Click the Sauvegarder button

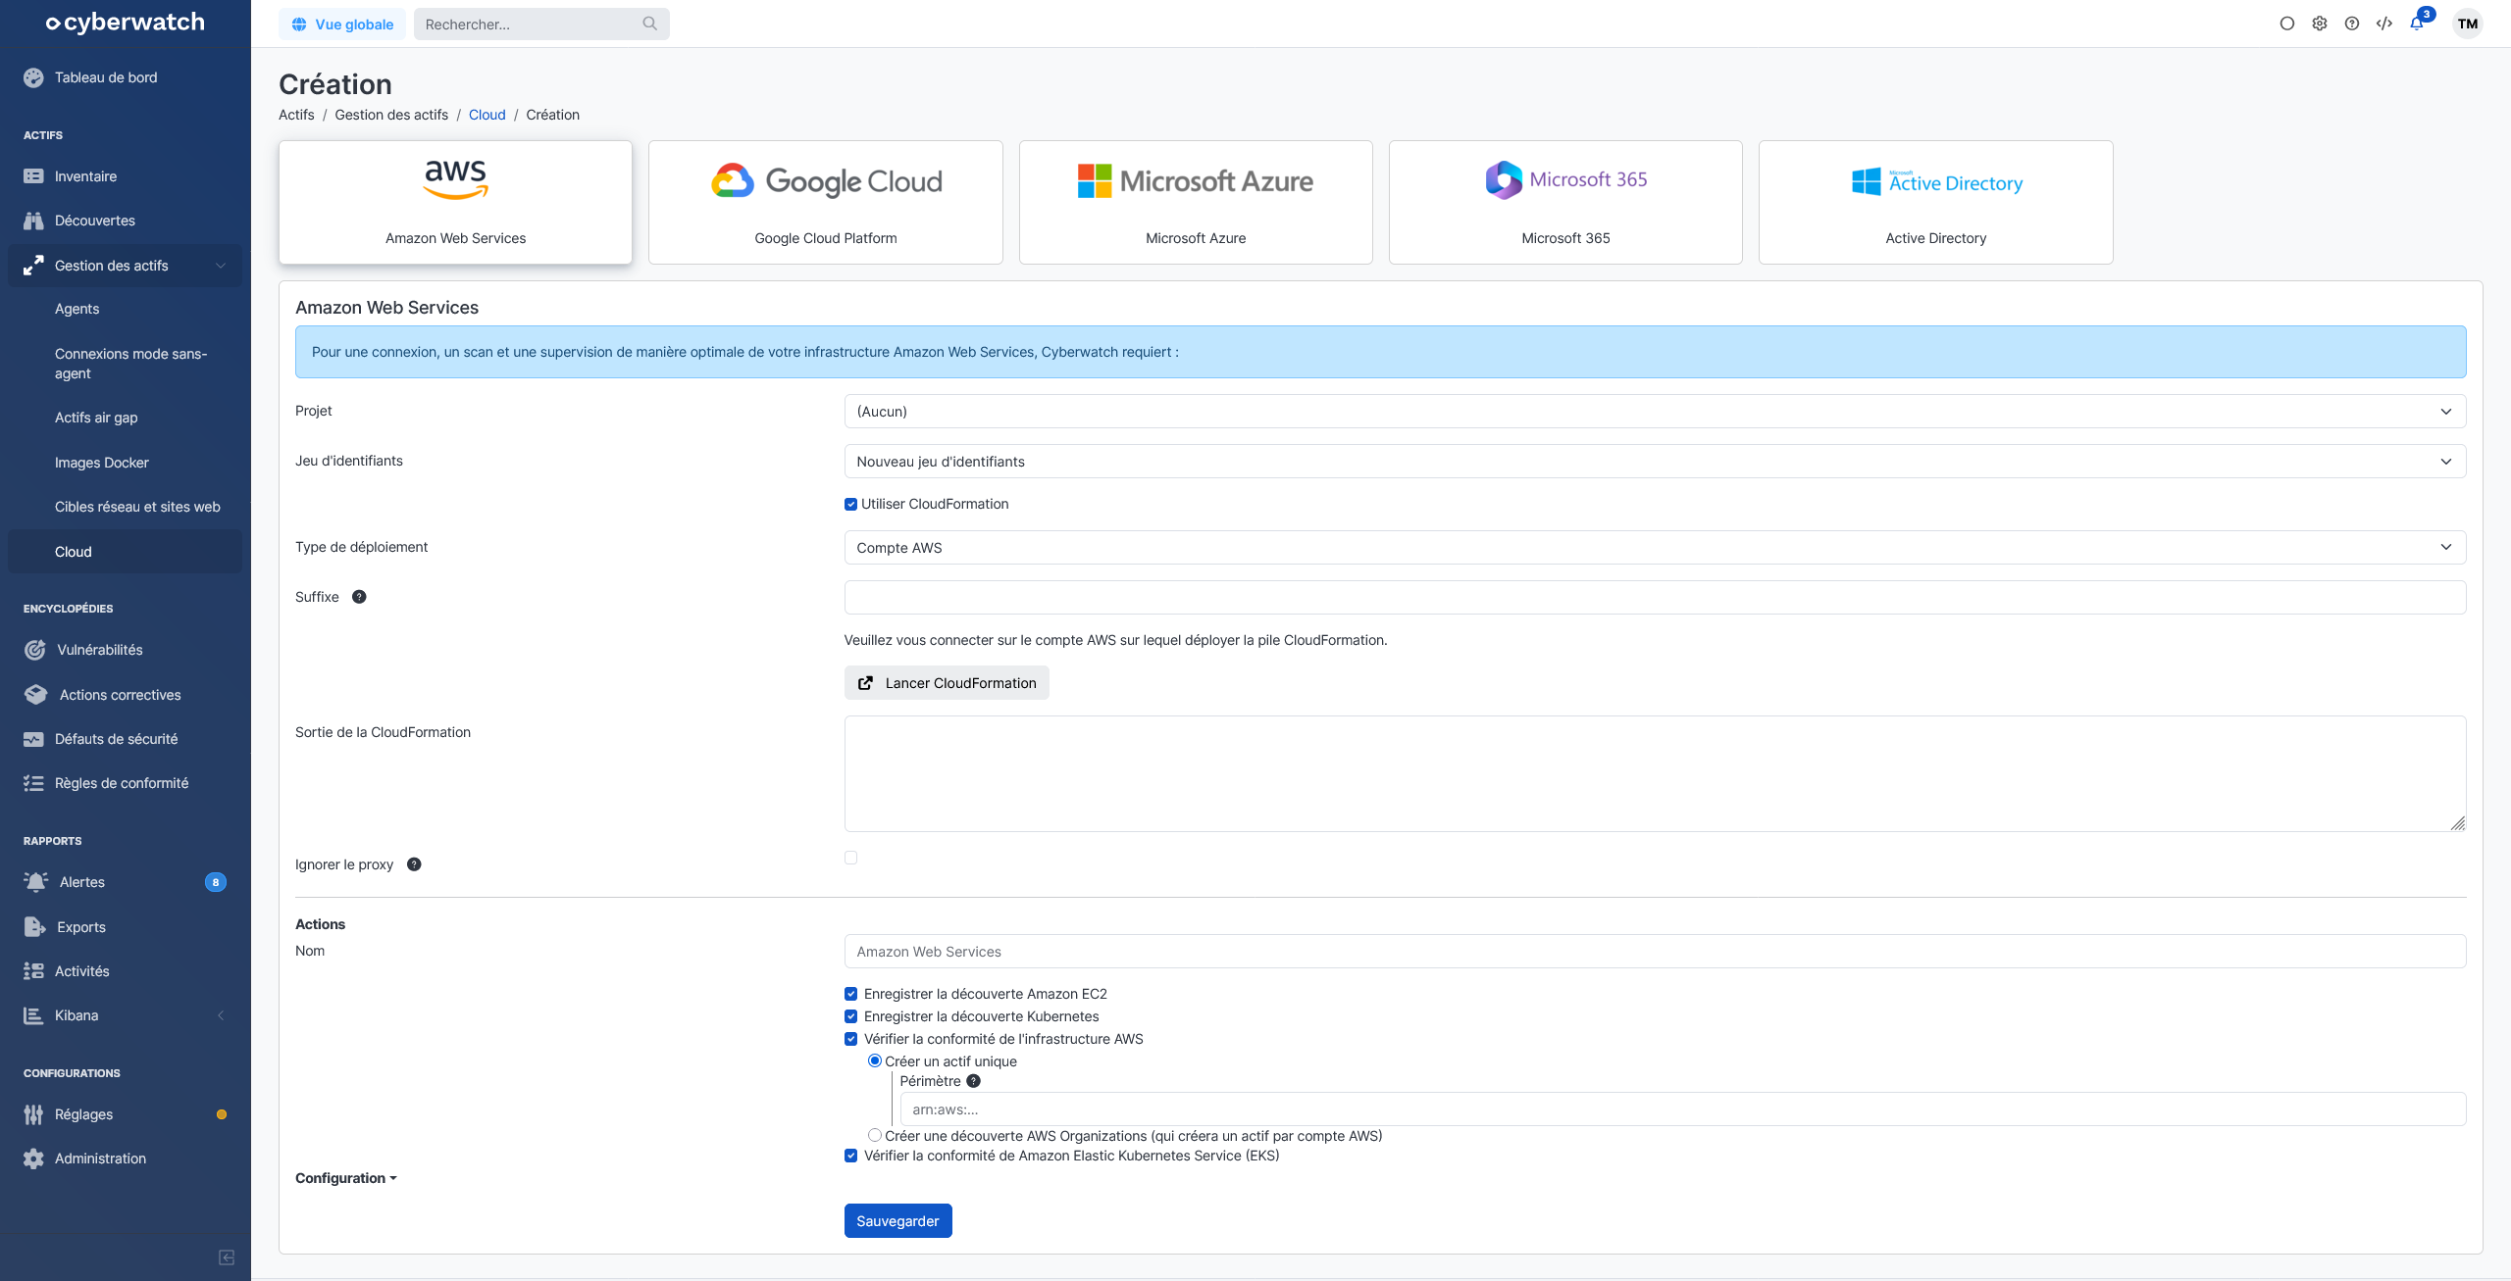[897, 1221]
